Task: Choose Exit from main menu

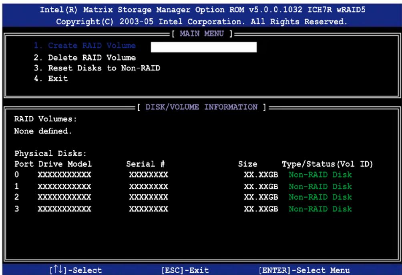Action: pyautogui.click(x=51, y=78)
